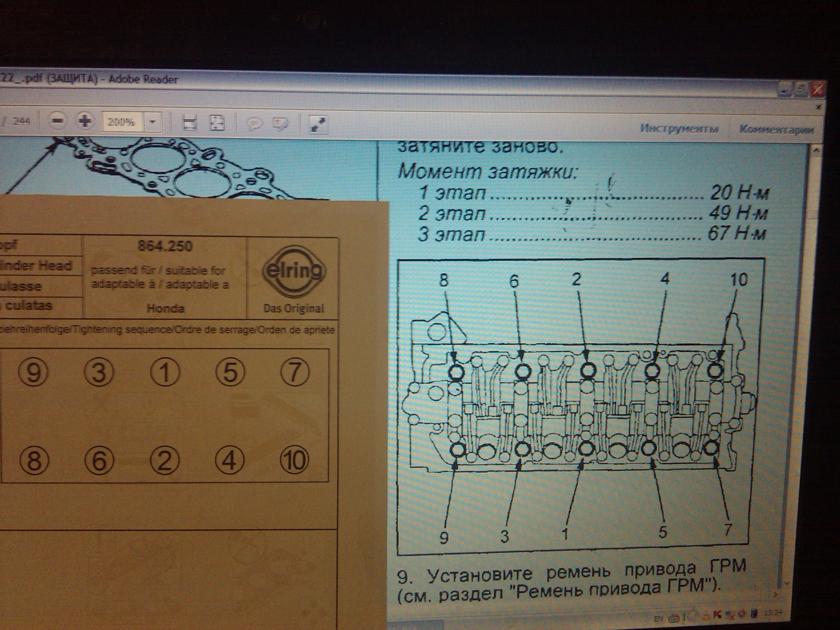Open the Инструменты panel

679,128
